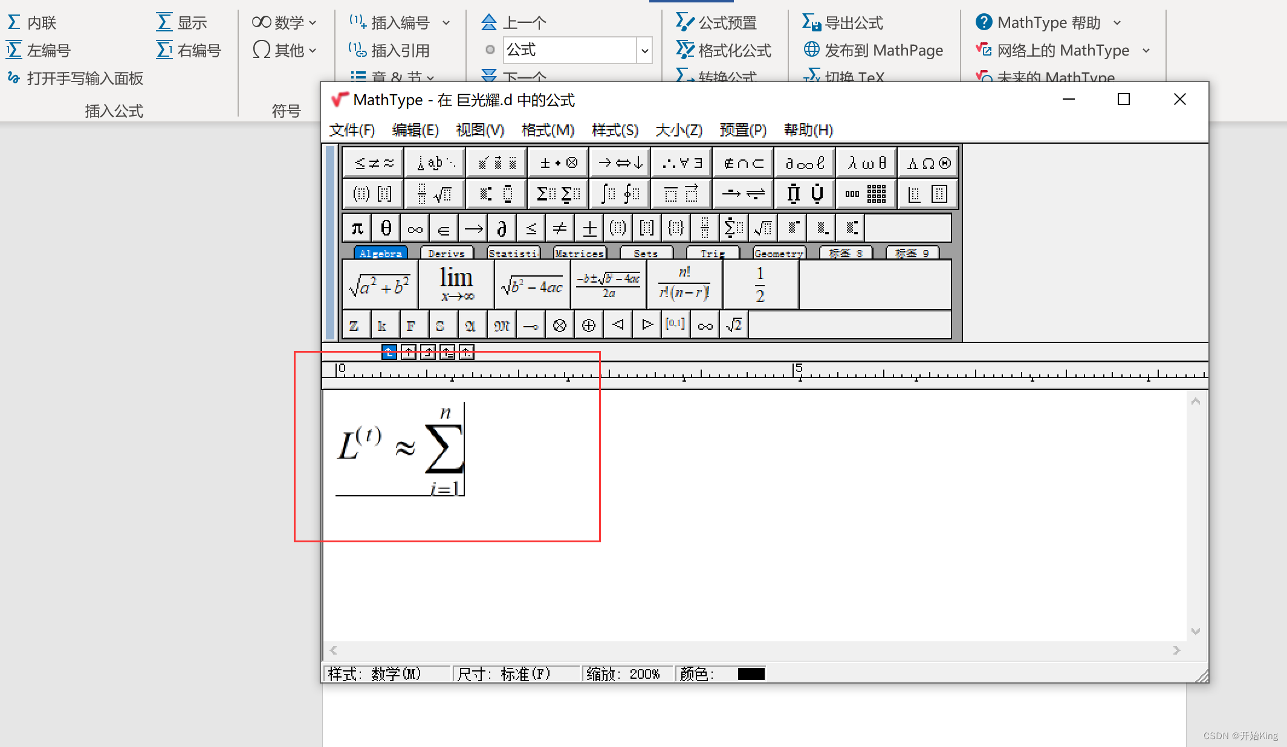Expand the 插入编号 dropdown

coord(447,22)
